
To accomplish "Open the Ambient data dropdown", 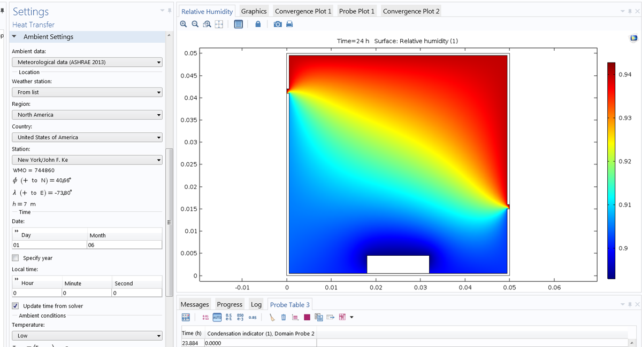I will pyautogui.click(x=87, y=62).
